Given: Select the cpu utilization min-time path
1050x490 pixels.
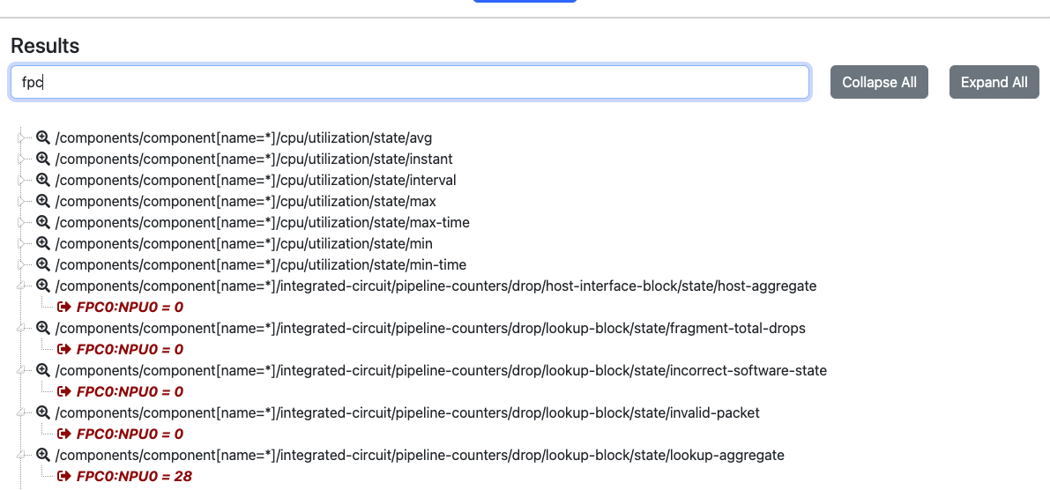Looking at the screenshot, I should point(260,265).
